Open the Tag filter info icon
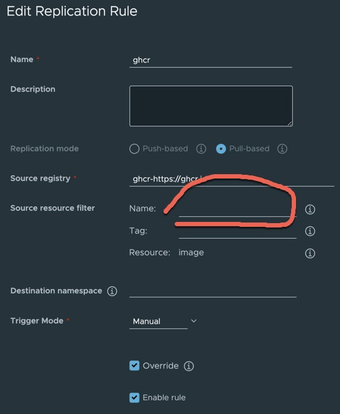340x414 pixels. pos(310,231)
